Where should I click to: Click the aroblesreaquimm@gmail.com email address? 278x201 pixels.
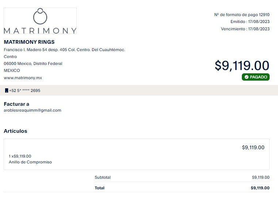(x=33, y=110)
